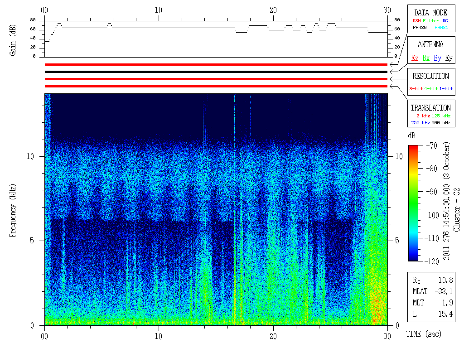Select the green 4-bit resolution label
The height and width of the screenshot is (348, 464).
pyautogui.click(x=431, y=88)
